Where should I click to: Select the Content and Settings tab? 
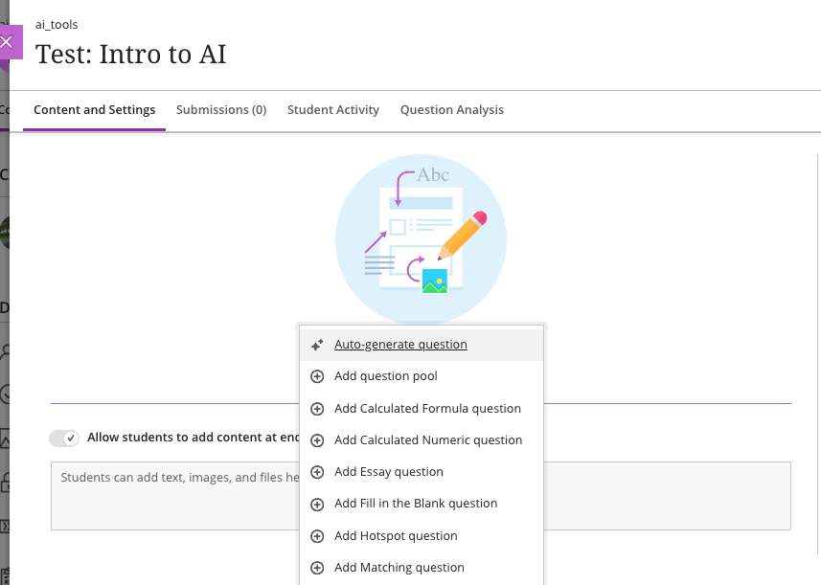94,110
